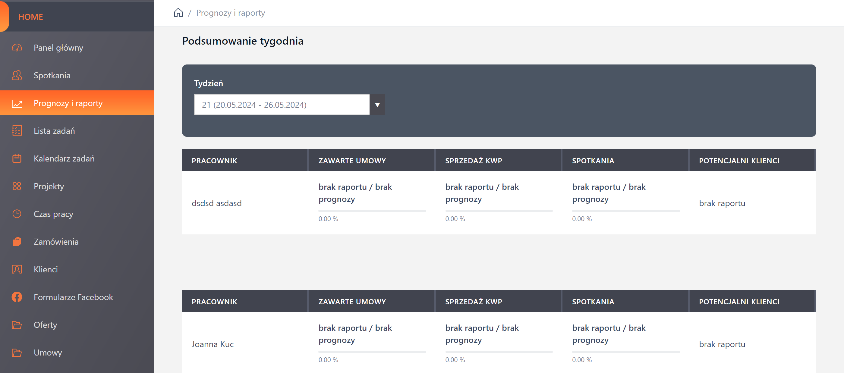This screenshot has height=373, width=844.
Task: Click dsdsd asdasd Zawarte umowy progress bar
Action: 372,211
